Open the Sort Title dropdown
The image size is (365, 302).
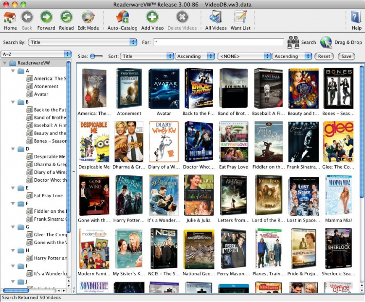click(x=147, y=56)
